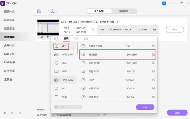
Task: Edit the 576P preset icon
Action: 153,88
